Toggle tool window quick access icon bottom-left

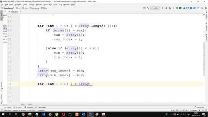(x=2, y=110)
